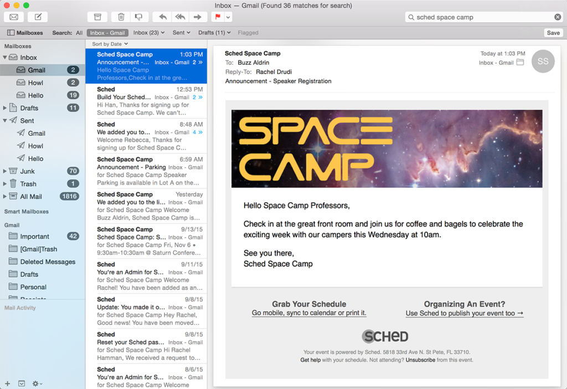Flag the message with red flag

(218, 17)
